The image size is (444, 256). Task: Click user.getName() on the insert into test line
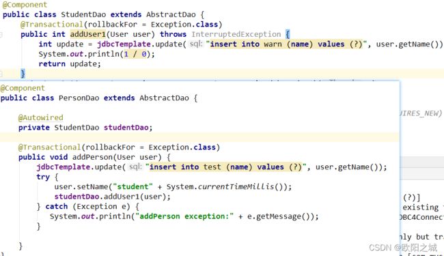pos(347,167)
